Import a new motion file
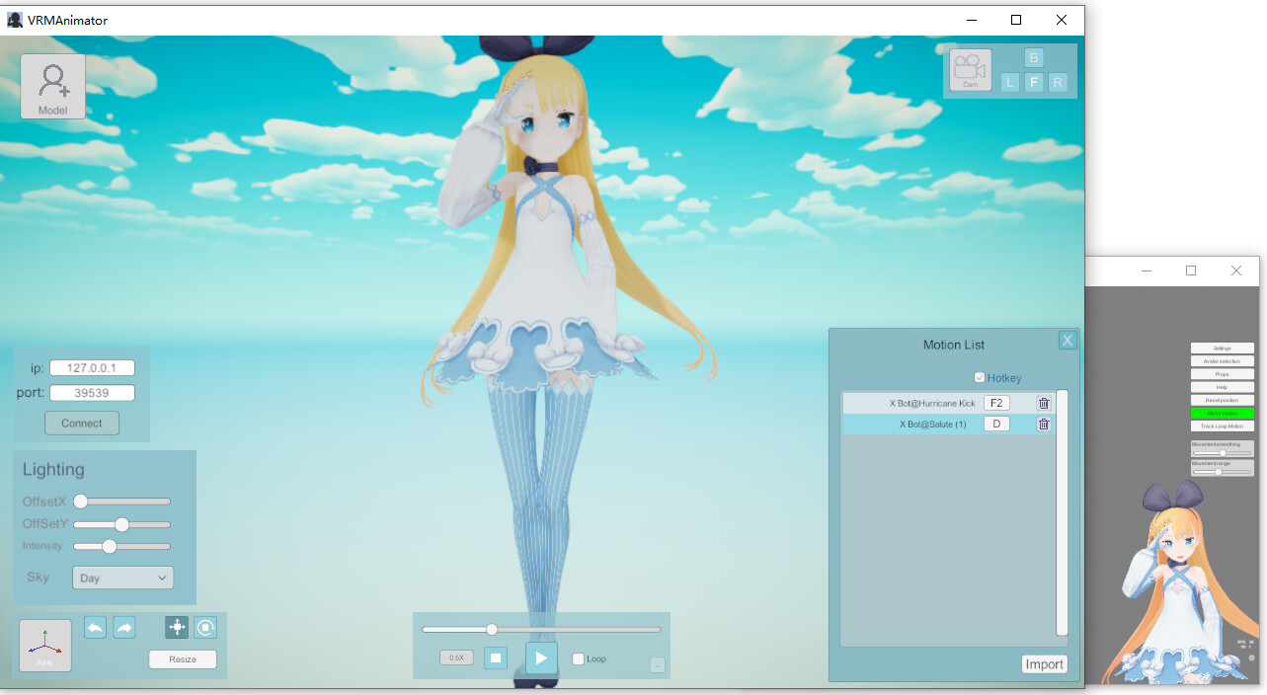The width and height of the screenshot is (1267, 695). [1044, 663]
